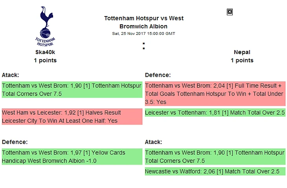287x188 pixels.
Task: Select the Yellow Cards Handicap West Bromwich bet
Action: (x=72, y=157)
